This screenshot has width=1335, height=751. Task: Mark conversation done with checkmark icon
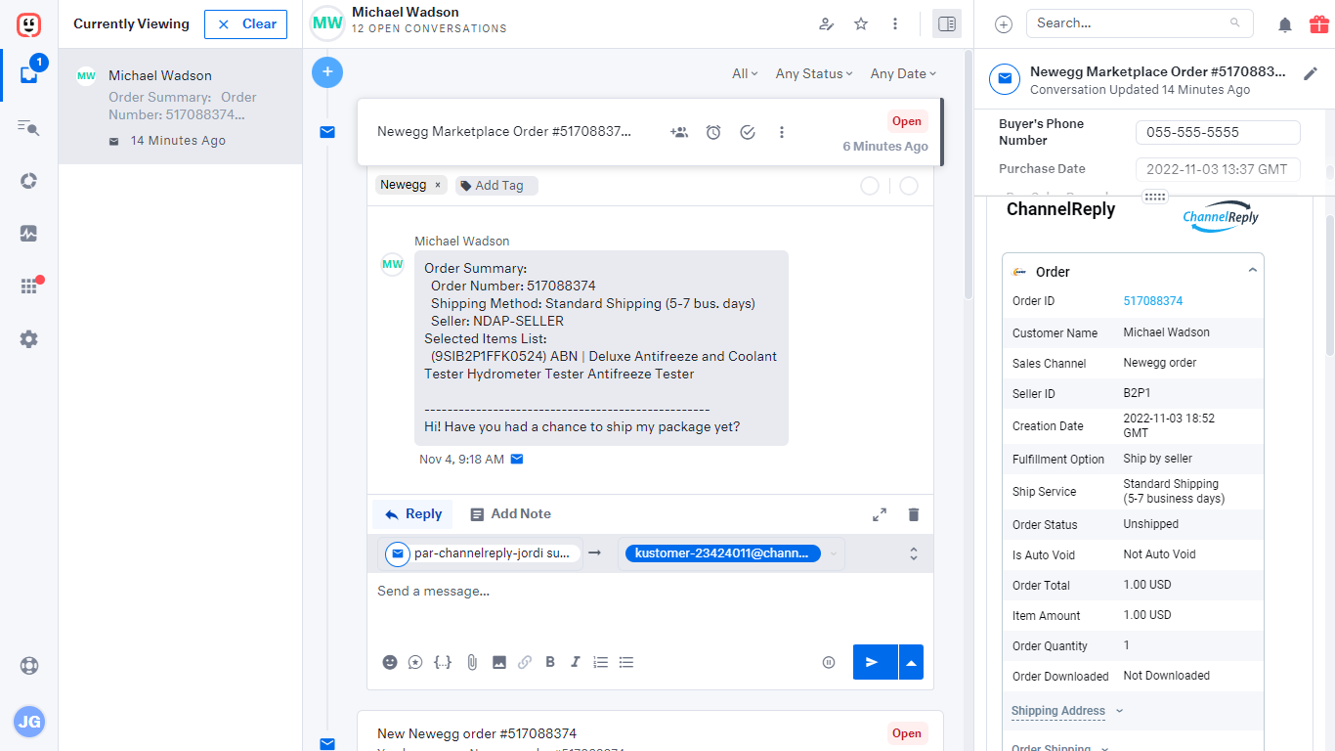748,132
